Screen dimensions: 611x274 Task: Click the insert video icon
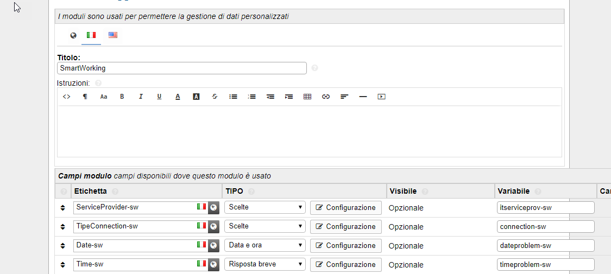tap(381, 97)
